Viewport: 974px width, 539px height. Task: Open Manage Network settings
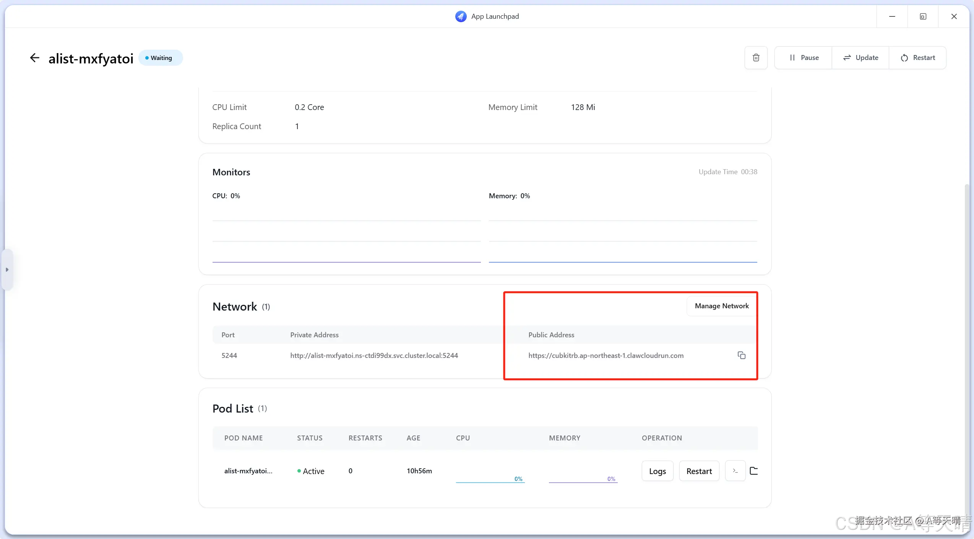(x=721, y=306)
